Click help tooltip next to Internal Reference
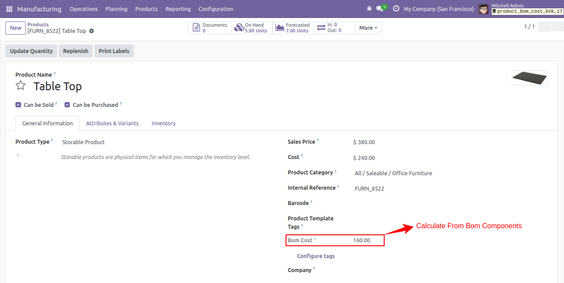The width and height of the screenshot is (564, 283). pos(338,187)
